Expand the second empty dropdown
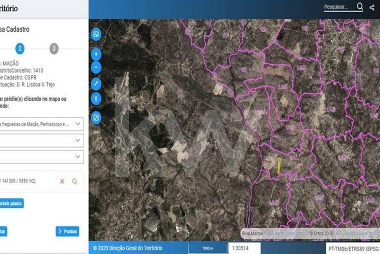Image resolution: width=380 pixels, height=254 pixels. point(41,140)
